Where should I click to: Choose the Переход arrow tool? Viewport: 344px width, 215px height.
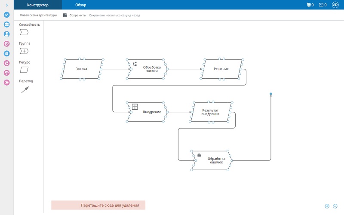25,89
